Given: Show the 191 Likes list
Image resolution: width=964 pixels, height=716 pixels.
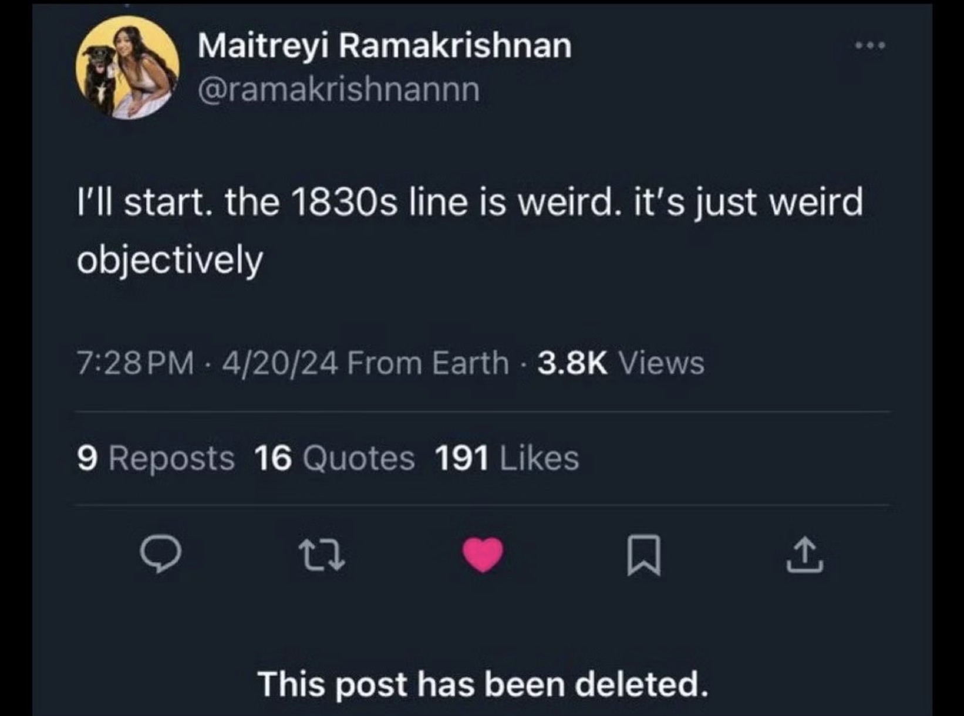Looking at the screenshot, I should tap(507, 458).
